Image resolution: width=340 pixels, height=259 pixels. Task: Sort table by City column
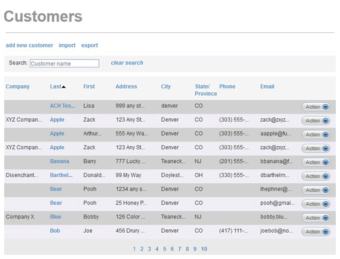(166, 87)
